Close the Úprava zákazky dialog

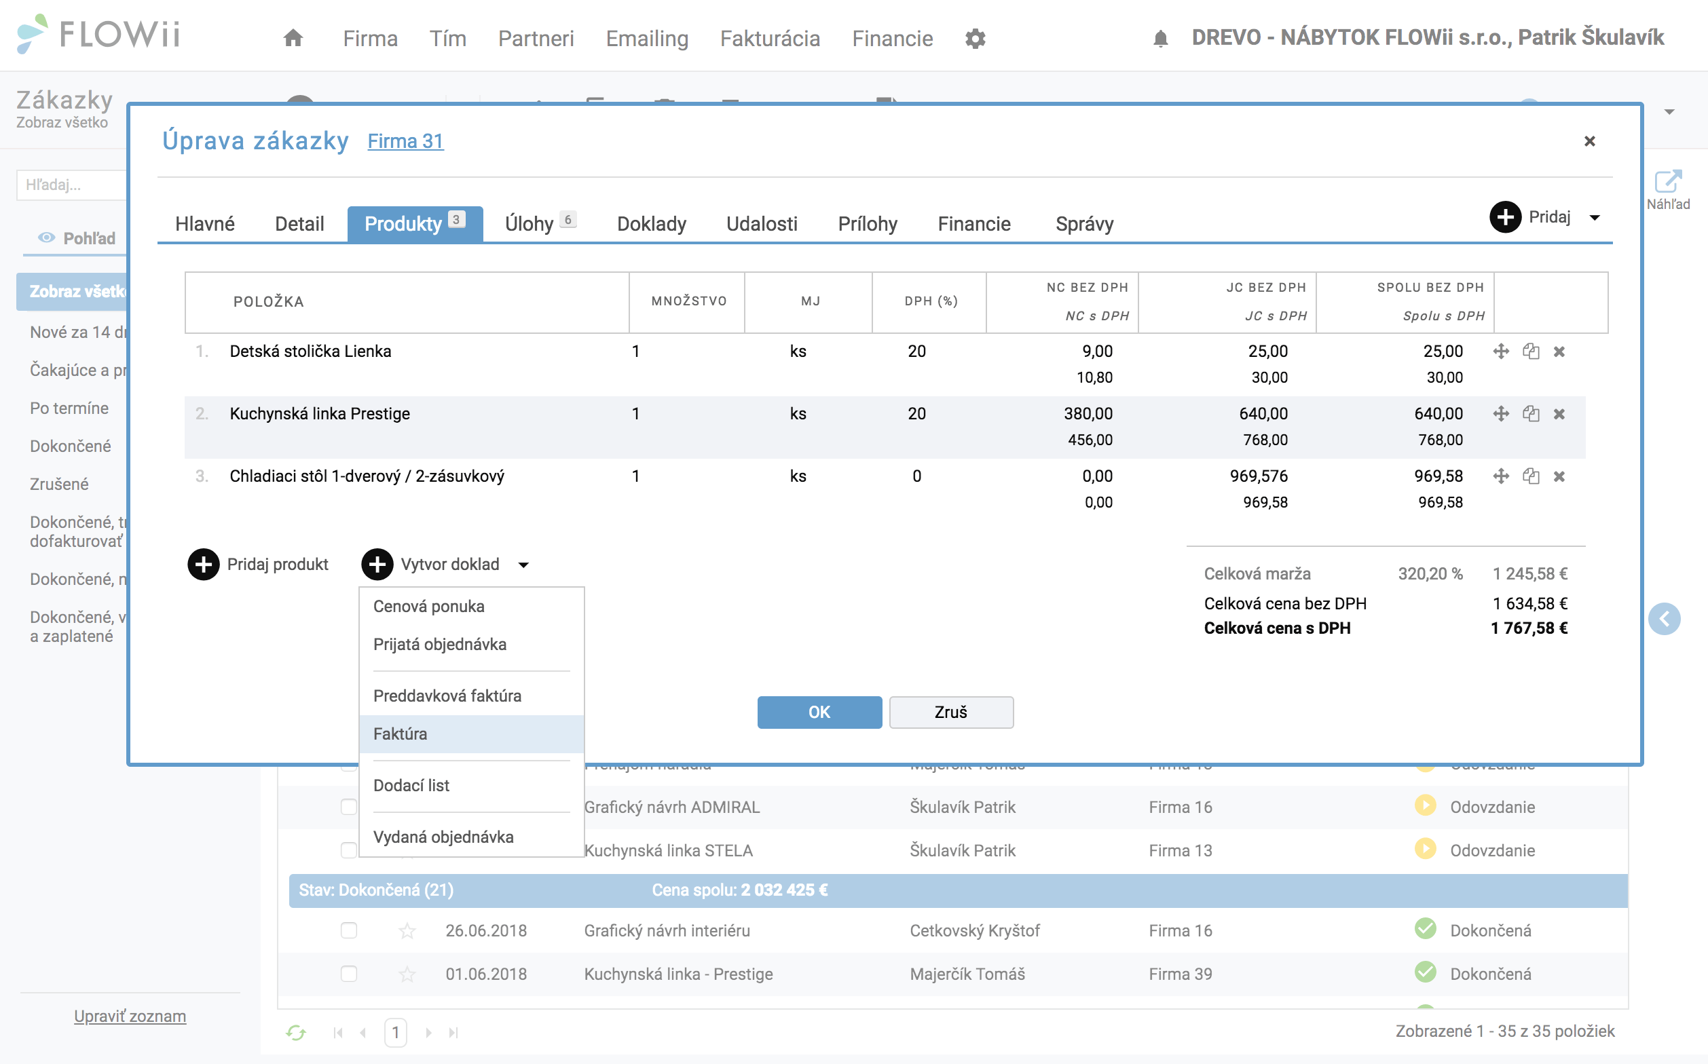[x=1589, y=141]
